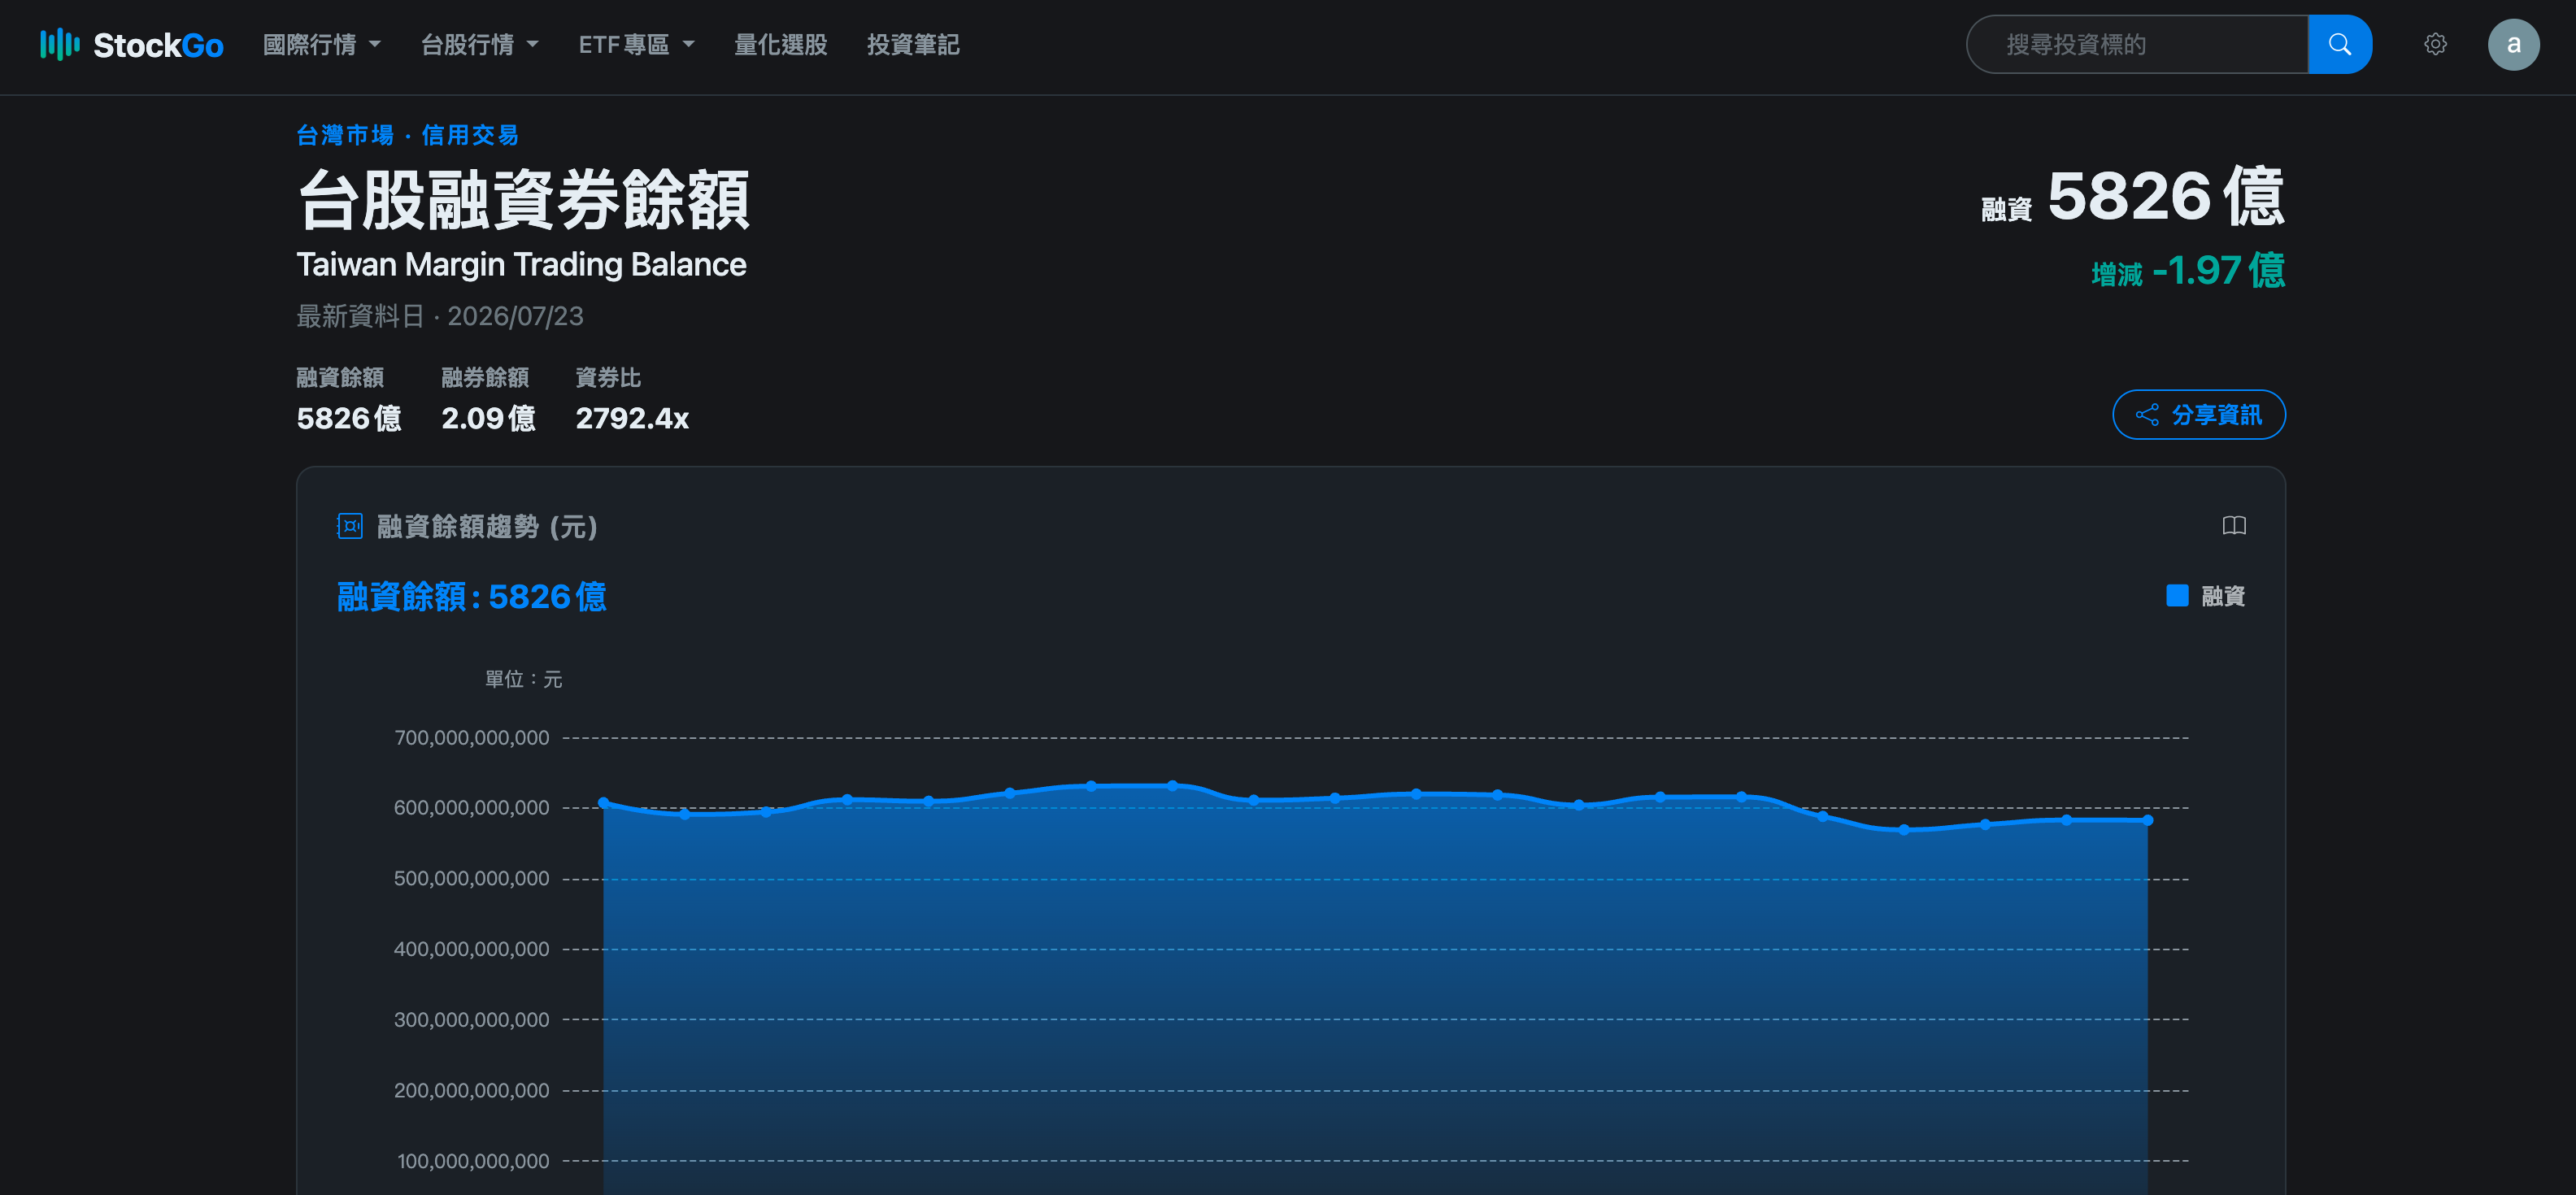This screenshot has width=2576, height=1195.
Task: Click the last data point on chart line
Action: coord(2147,820)
